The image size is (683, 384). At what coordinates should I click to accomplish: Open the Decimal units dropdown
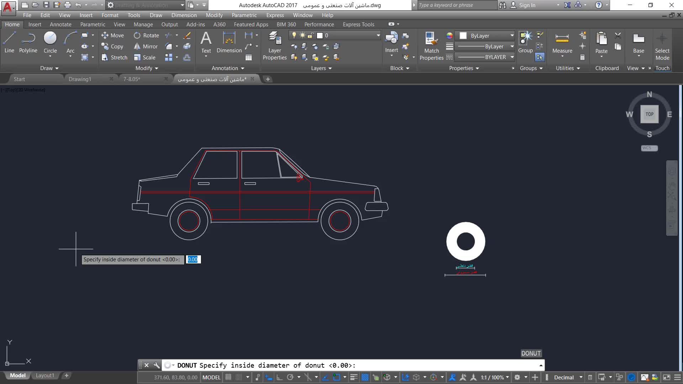click(581, 377)
